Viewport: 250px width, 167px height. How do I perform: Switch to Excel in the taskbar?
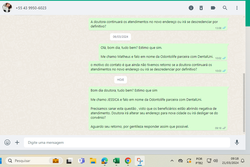[x=116, y=161]
